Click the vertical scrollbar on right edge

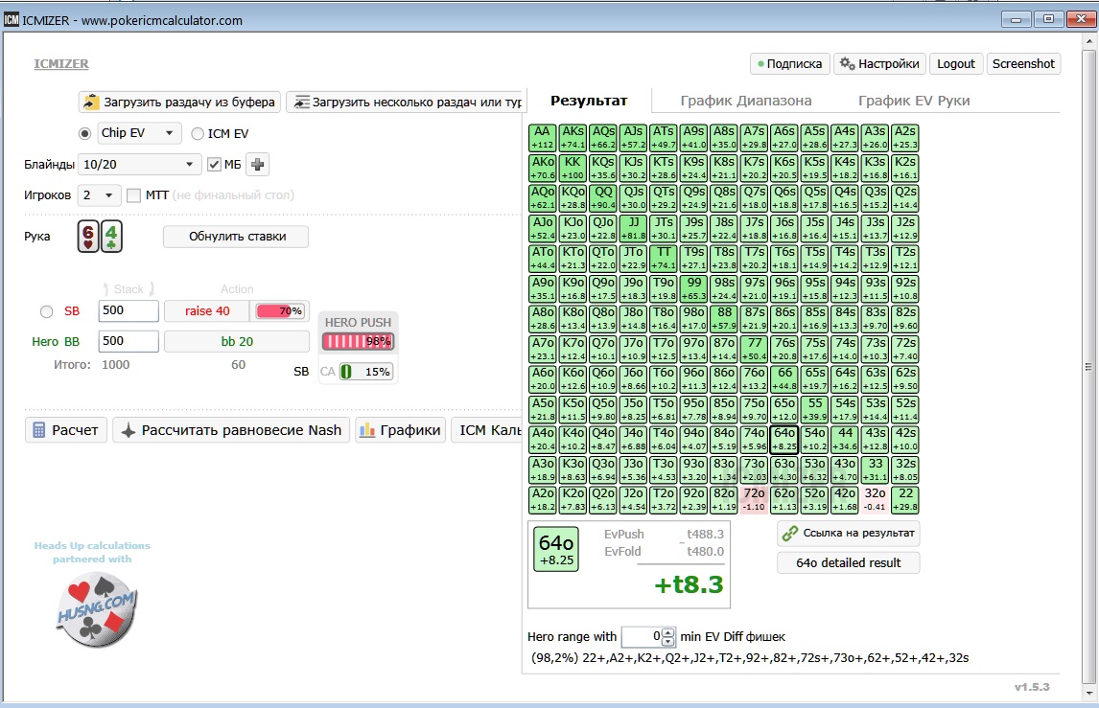pos(1088,366)
